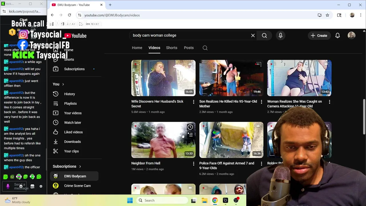Open the emoji picker in Kick chat
The height and width of the screenshot is (206, 366).
pos(21,186)
